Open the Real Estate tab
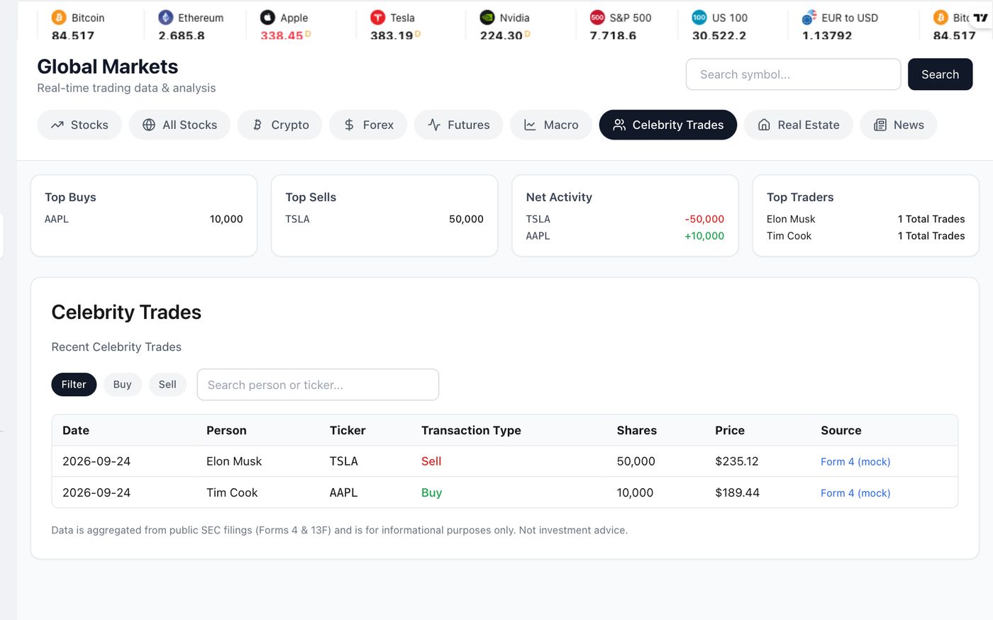The image size is (993, 620). 799,125
